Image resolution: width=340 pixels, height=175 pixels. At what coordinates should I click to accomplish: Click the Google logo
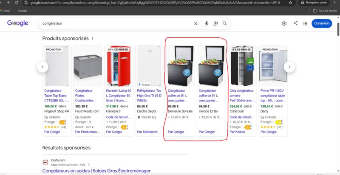(x=17, y=23)
